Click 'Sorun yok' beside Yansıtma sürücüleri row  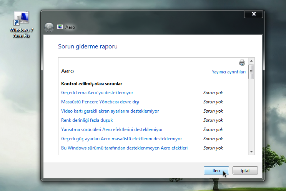pyautogui.click(x=213, y=130)
